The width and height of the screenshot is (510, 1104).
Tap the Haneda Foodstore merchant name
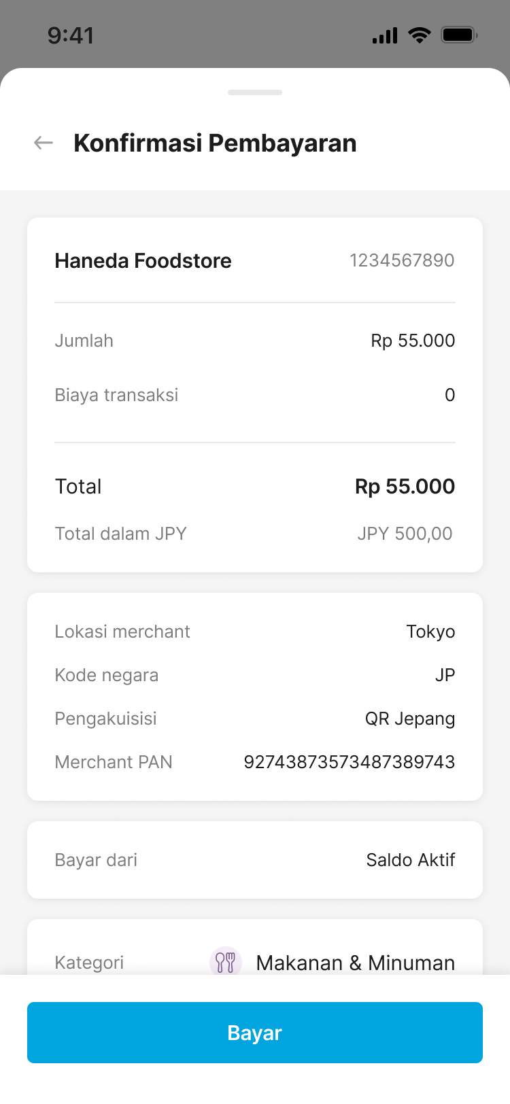tap(143, 260)
